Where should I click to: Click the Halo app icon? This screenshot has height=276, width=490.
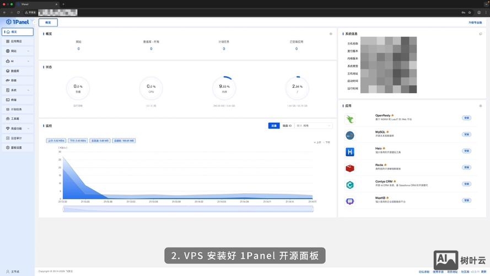(350, 152)
